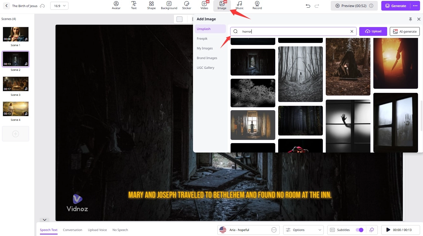
Task: Open AI-generate for images
Action: 404,31
